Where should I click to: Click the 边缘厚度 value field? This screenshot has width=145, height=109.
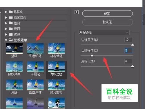click(x=128, y=40)
